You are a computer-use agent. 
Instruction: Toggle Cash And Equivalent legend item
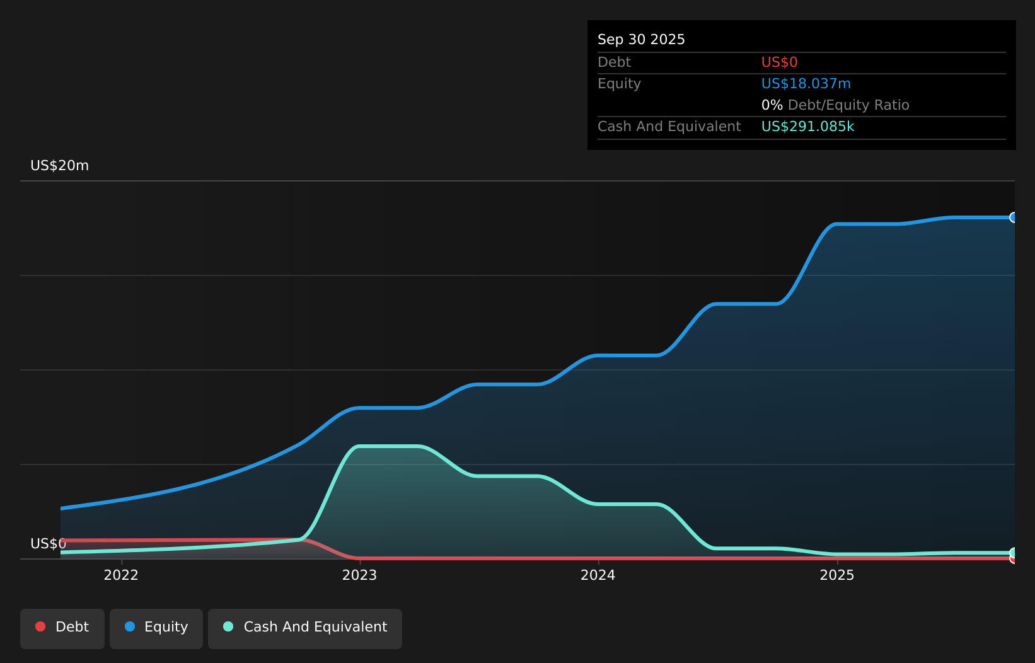coord(305,628)
